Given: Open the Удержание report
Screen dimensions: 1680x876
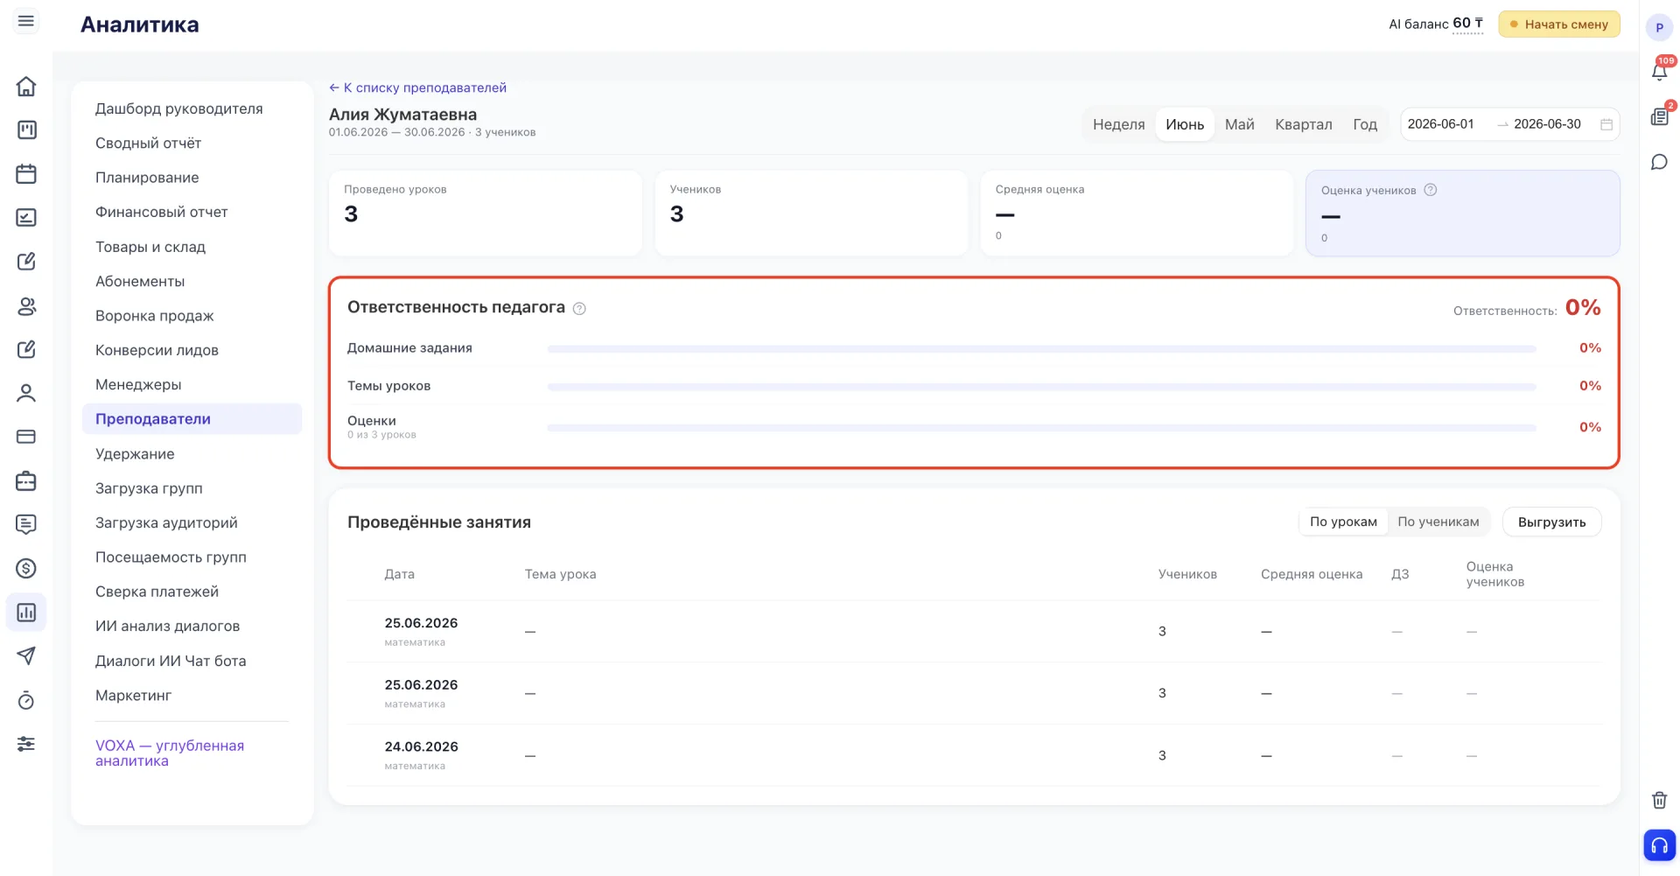Looking at the screenshot, I should pyautogui.click(x=135, y=453).
